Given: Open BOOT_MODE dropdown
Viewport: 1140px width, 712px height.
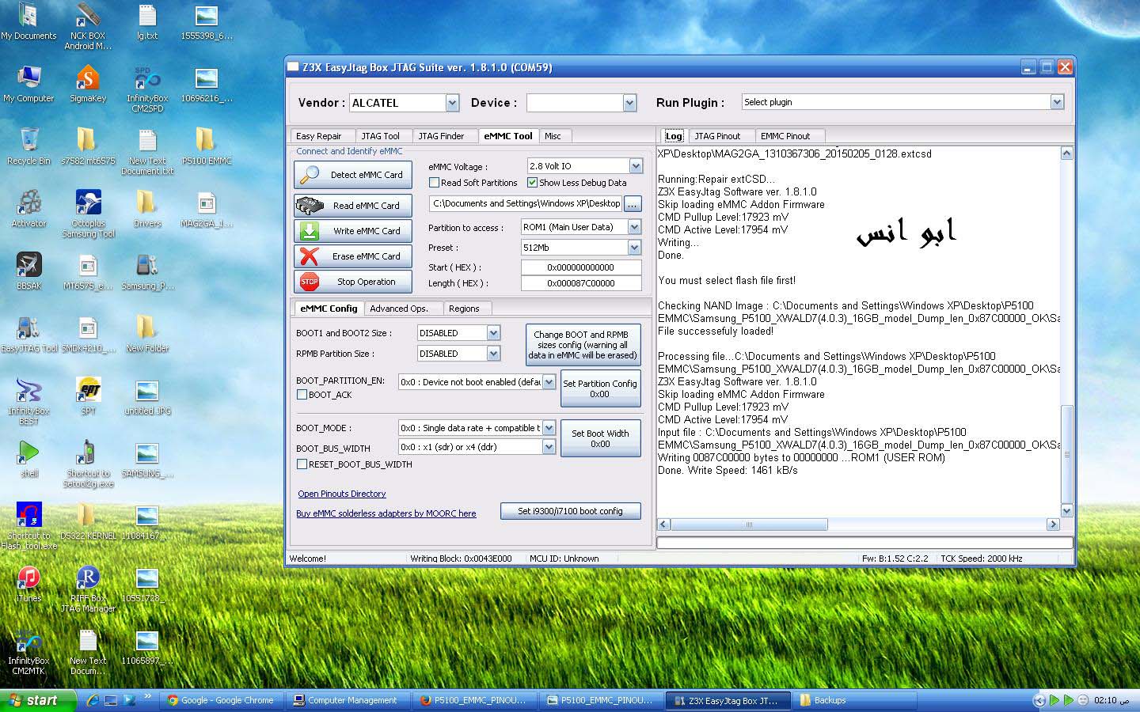Looking at the screenshot, I should [549, 428].
